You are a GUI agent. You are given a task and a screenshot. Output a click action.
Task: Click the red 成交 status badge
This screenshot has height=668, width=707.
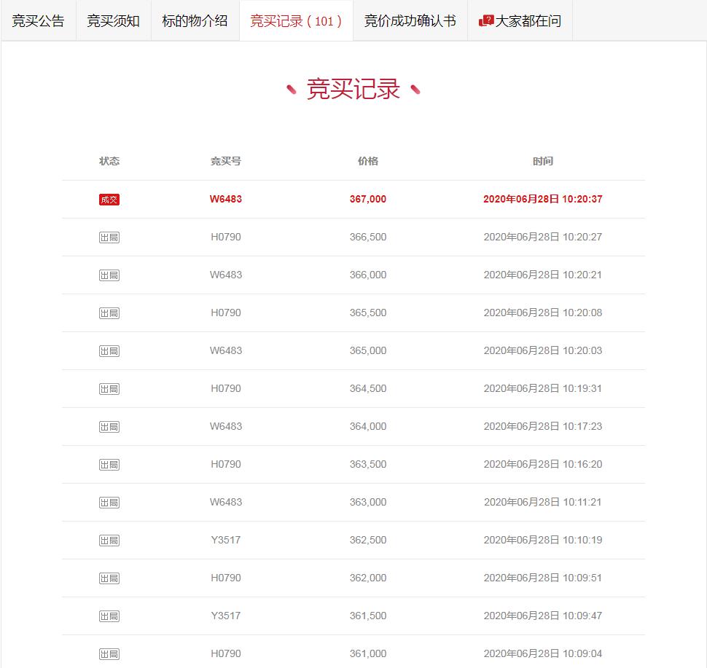pos(109,199)
